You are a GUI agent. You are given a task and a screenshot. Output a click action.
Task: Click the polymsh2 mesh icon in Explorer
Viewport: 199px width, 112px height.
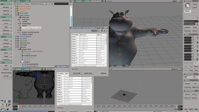pyautogui.click(x=18, y=47)
